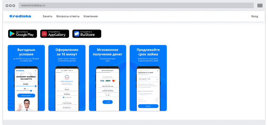Open the RuStore download badge
The width and height of the screenshot is (268, 125).
click(87, 34)
